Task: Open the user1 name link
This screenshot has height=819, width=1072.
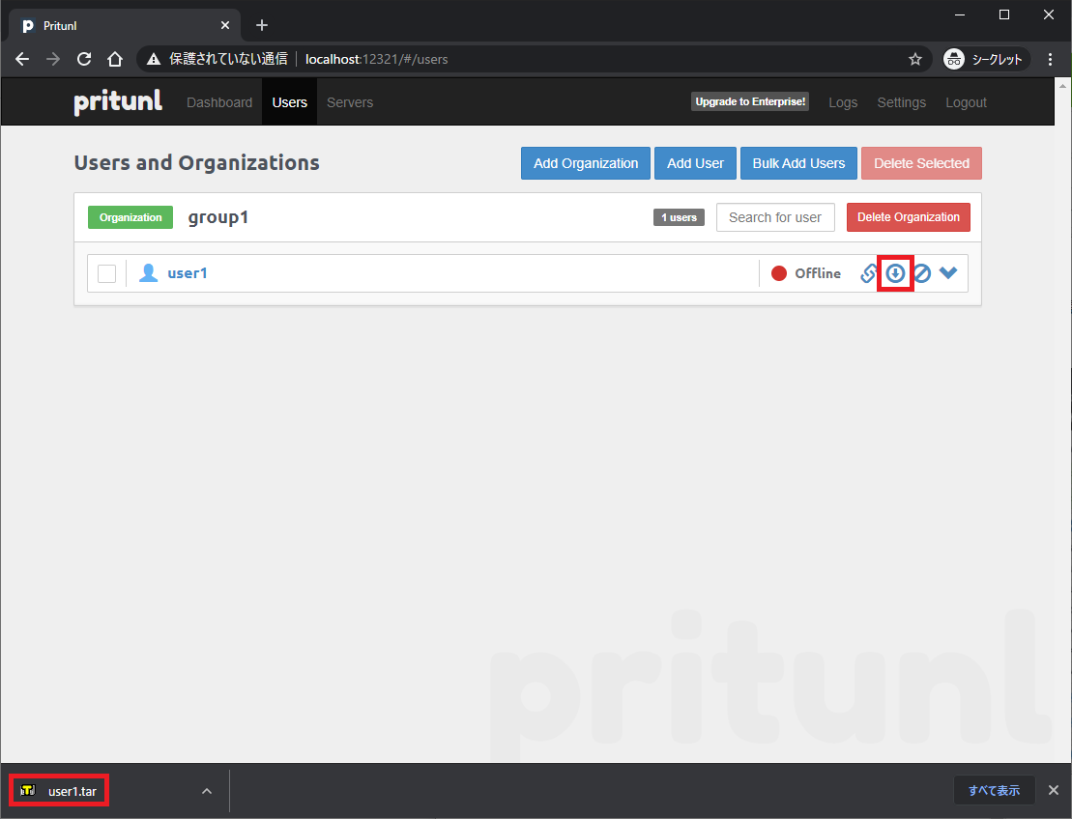Action: click(188, 273)
